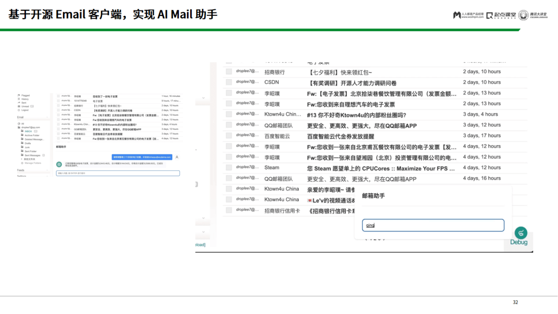Image resolution: width=558 pixels, height=314 pixels.
Task: Collapse the Email section in the sidebar
Action: (47, 117)
